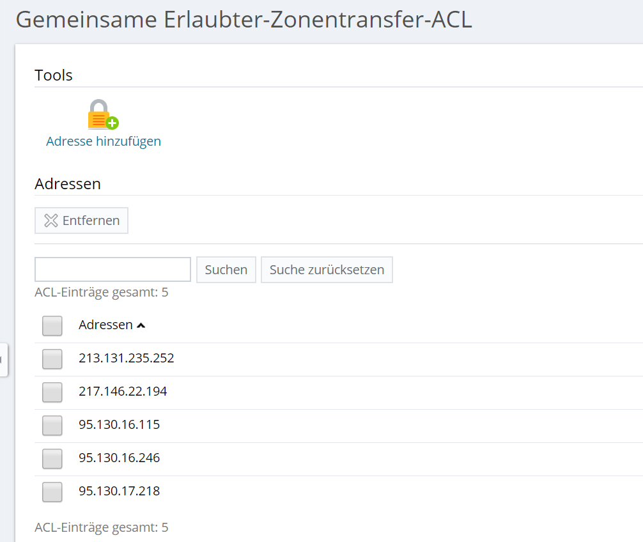Select the address text 95.130.16.115

119,424
